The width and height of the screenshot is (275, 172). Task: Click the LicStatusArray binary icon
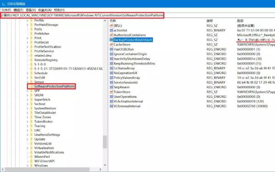tap(111, 68)
